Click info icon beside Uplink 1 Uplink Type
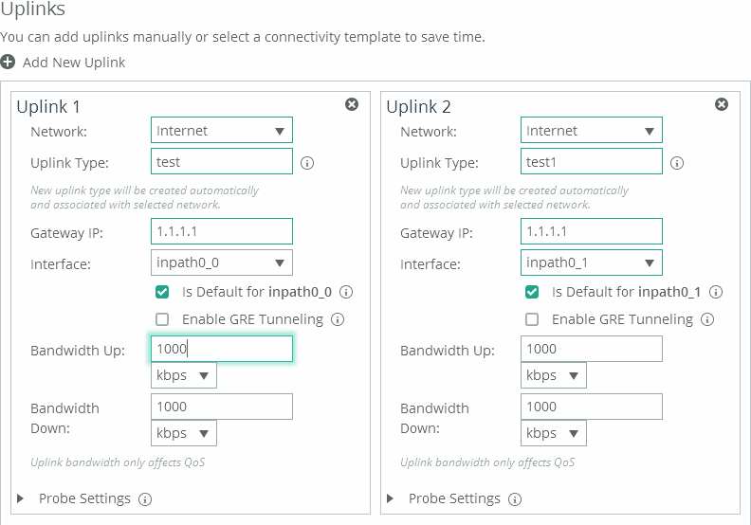 click(x=307, y=163)
